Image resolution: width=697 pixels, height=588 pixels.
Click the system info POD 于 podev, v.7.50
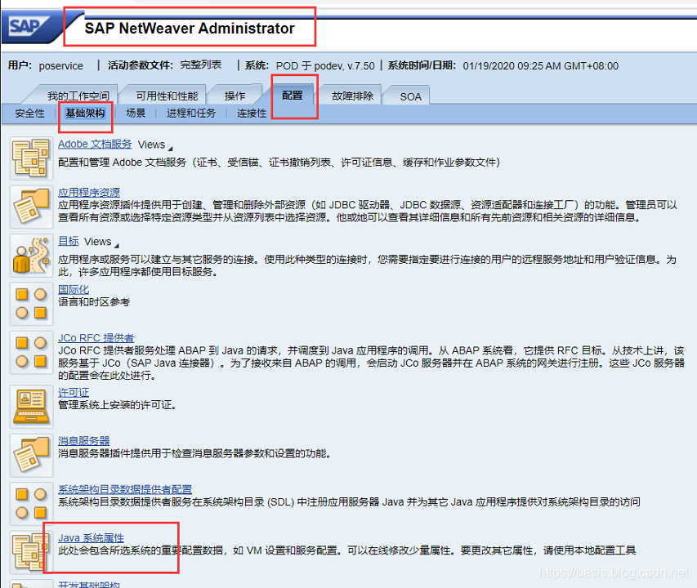tap(325, 65)
